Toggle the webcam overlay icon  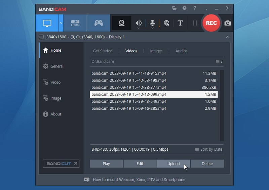coord(122,23)
